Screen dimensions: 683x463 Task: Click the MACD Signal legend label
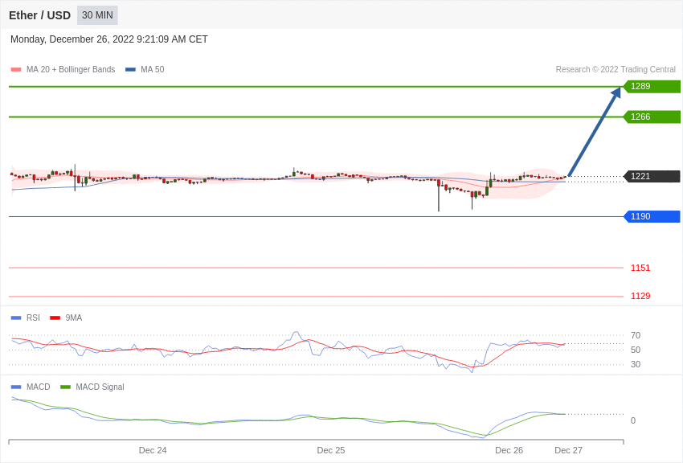pos(100,387)
